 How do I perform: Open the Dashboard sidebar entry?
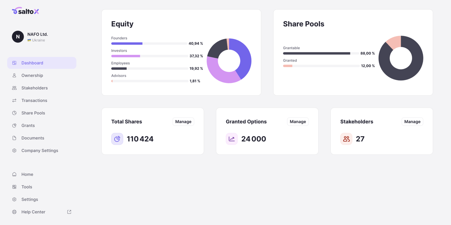pyautogui.click(x=32, y=63)
